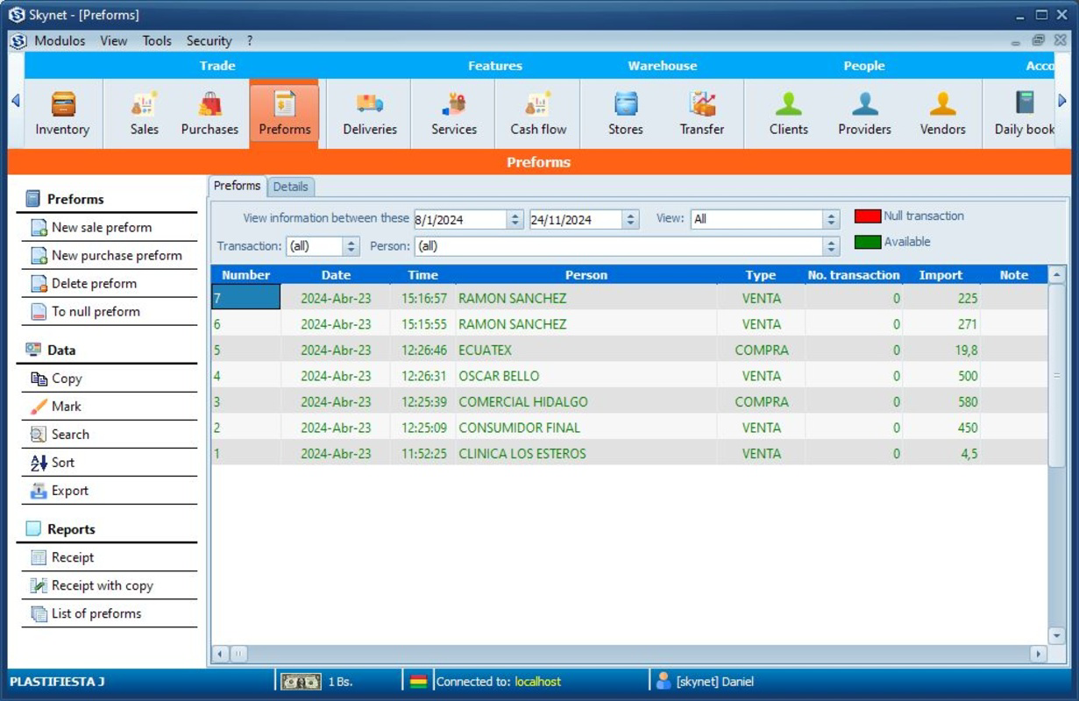Click localhost in status bar

click(x=537, y=682)
